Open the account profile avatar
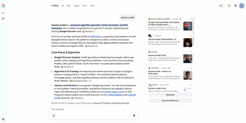Viewport: 246px width, 123px height. tap(242, 6)
